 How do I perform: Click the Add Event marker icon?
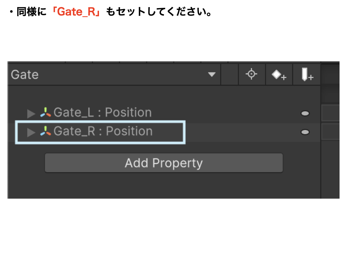(307, 74)
